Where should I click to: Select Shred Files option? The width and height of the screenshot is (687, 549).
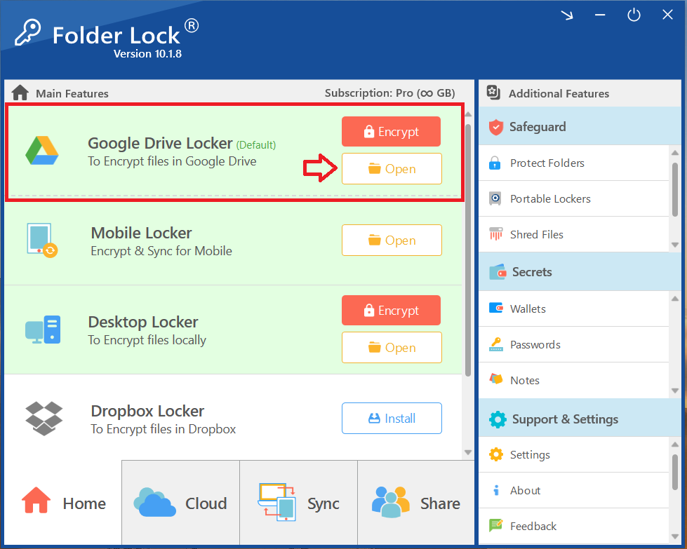pyautogui.click(x=574, y=234)
